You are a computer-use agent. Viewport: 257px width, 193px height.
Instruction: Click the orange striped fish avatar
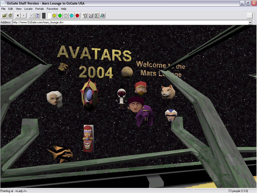(61, 153)
